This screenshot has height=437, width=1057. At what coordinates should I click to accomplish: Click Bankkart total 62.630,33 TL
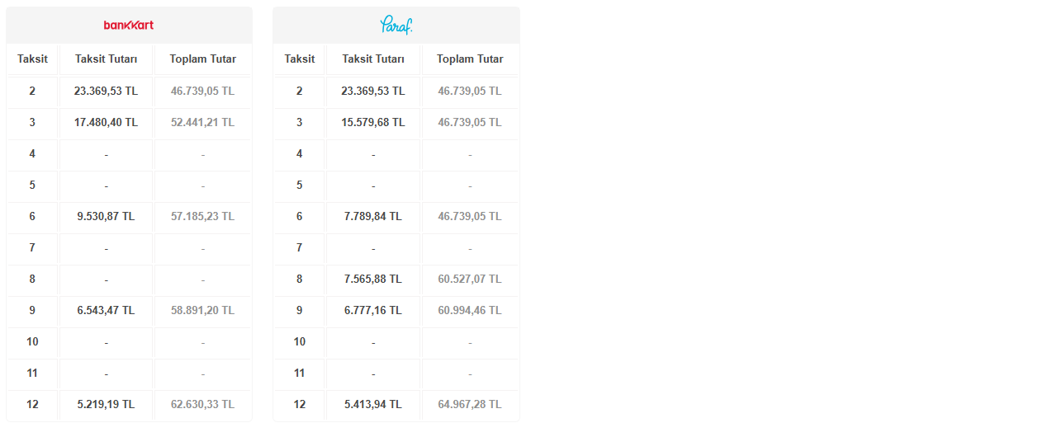pos(202,404)
